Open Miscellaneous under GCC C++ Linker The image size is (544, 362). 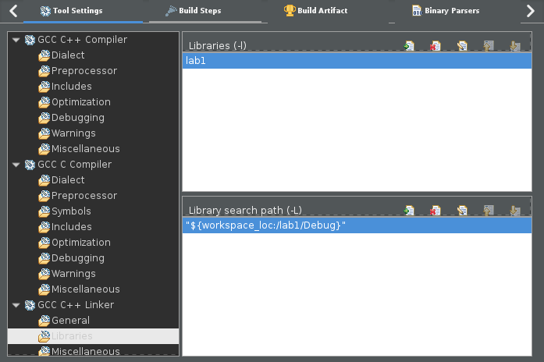pos(86,351)
